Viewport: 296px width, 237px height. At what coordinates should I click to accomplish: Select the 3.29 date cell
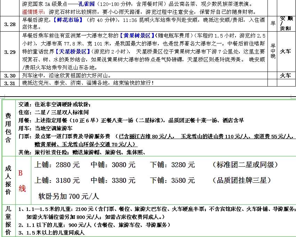pos(10,52)
